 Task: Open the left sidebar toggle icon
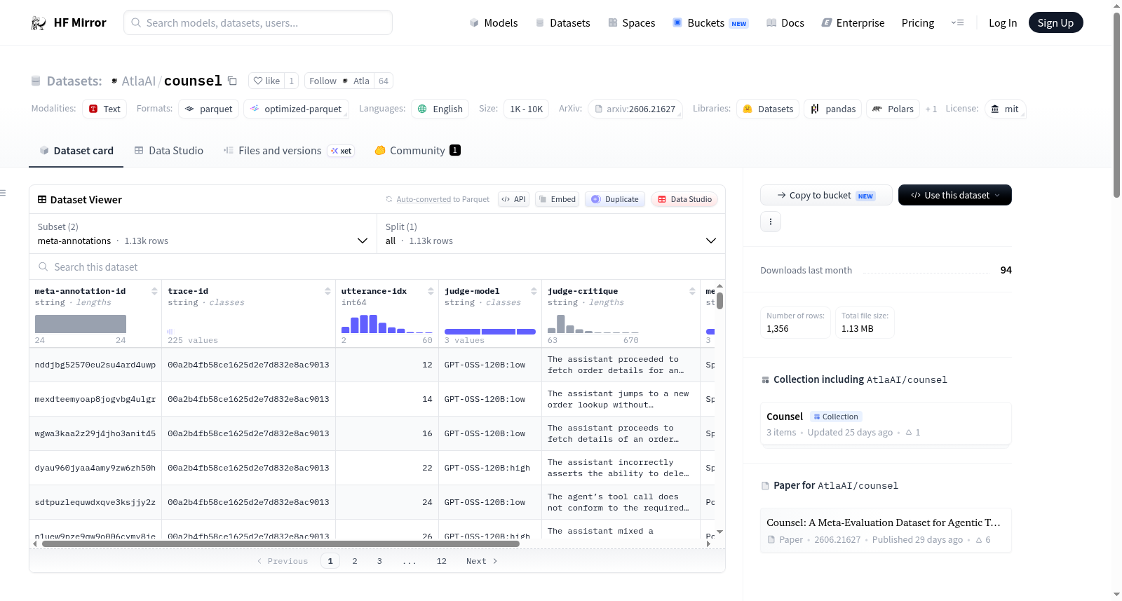coord(4,193)
